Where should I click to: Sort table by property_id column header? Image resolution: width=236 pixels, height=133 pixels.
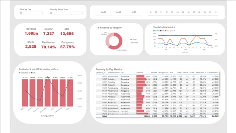101,73
